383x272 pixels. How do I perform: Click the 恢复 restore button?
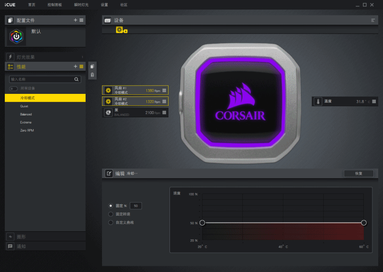(359, 173)
